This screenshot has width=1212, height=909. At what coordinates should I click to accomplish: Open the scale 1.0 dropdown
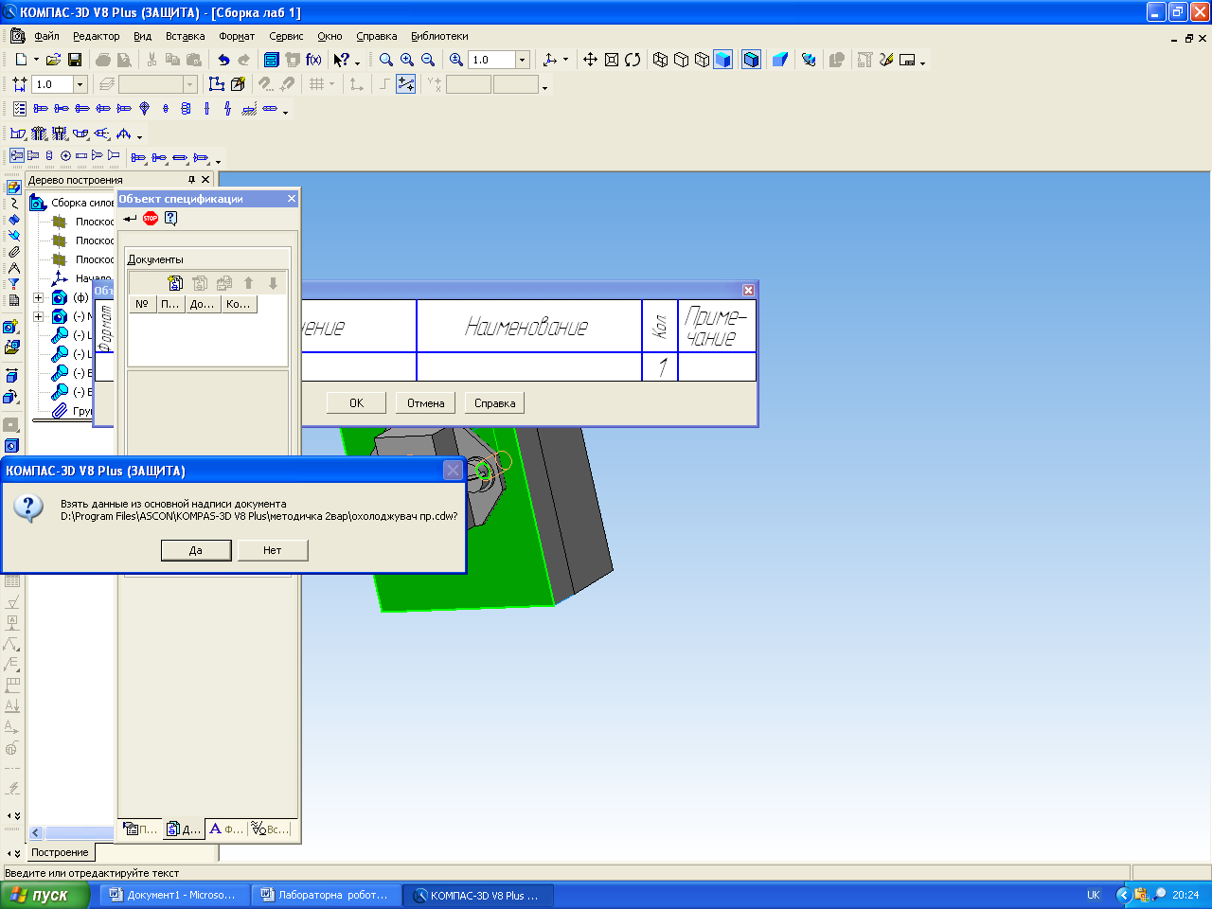tap(522, 60)
